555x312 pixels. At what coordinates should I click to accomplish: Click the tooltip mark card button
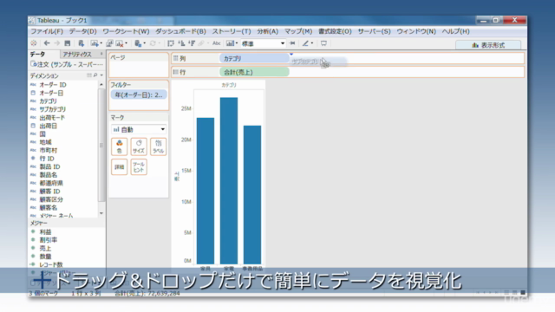[x=139, y=166]
